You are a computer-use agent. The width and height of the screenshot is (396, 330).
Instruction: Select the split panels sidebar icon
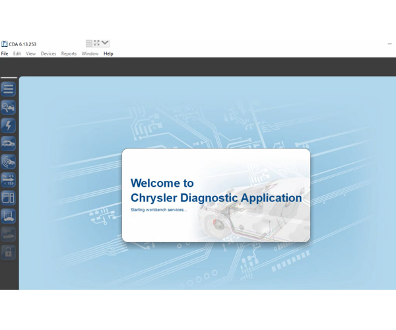(x=8, y=198)
